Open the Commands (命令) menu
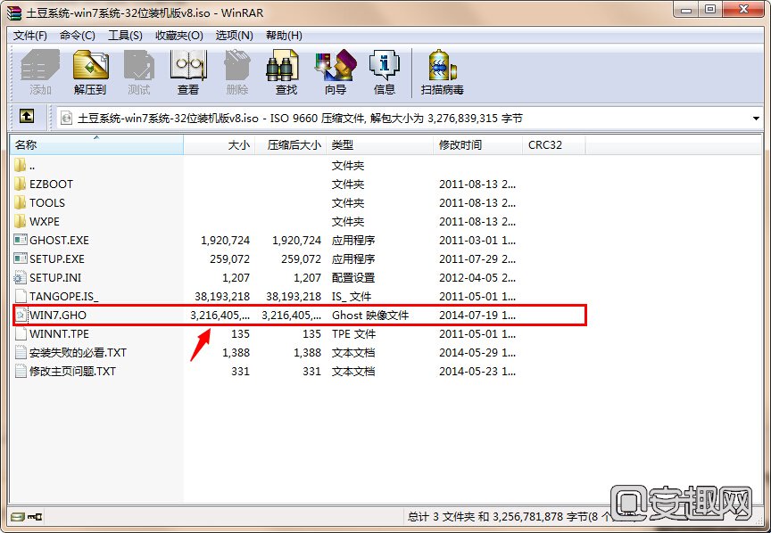Screen dimensions: 771x533 tap(77, 36)
